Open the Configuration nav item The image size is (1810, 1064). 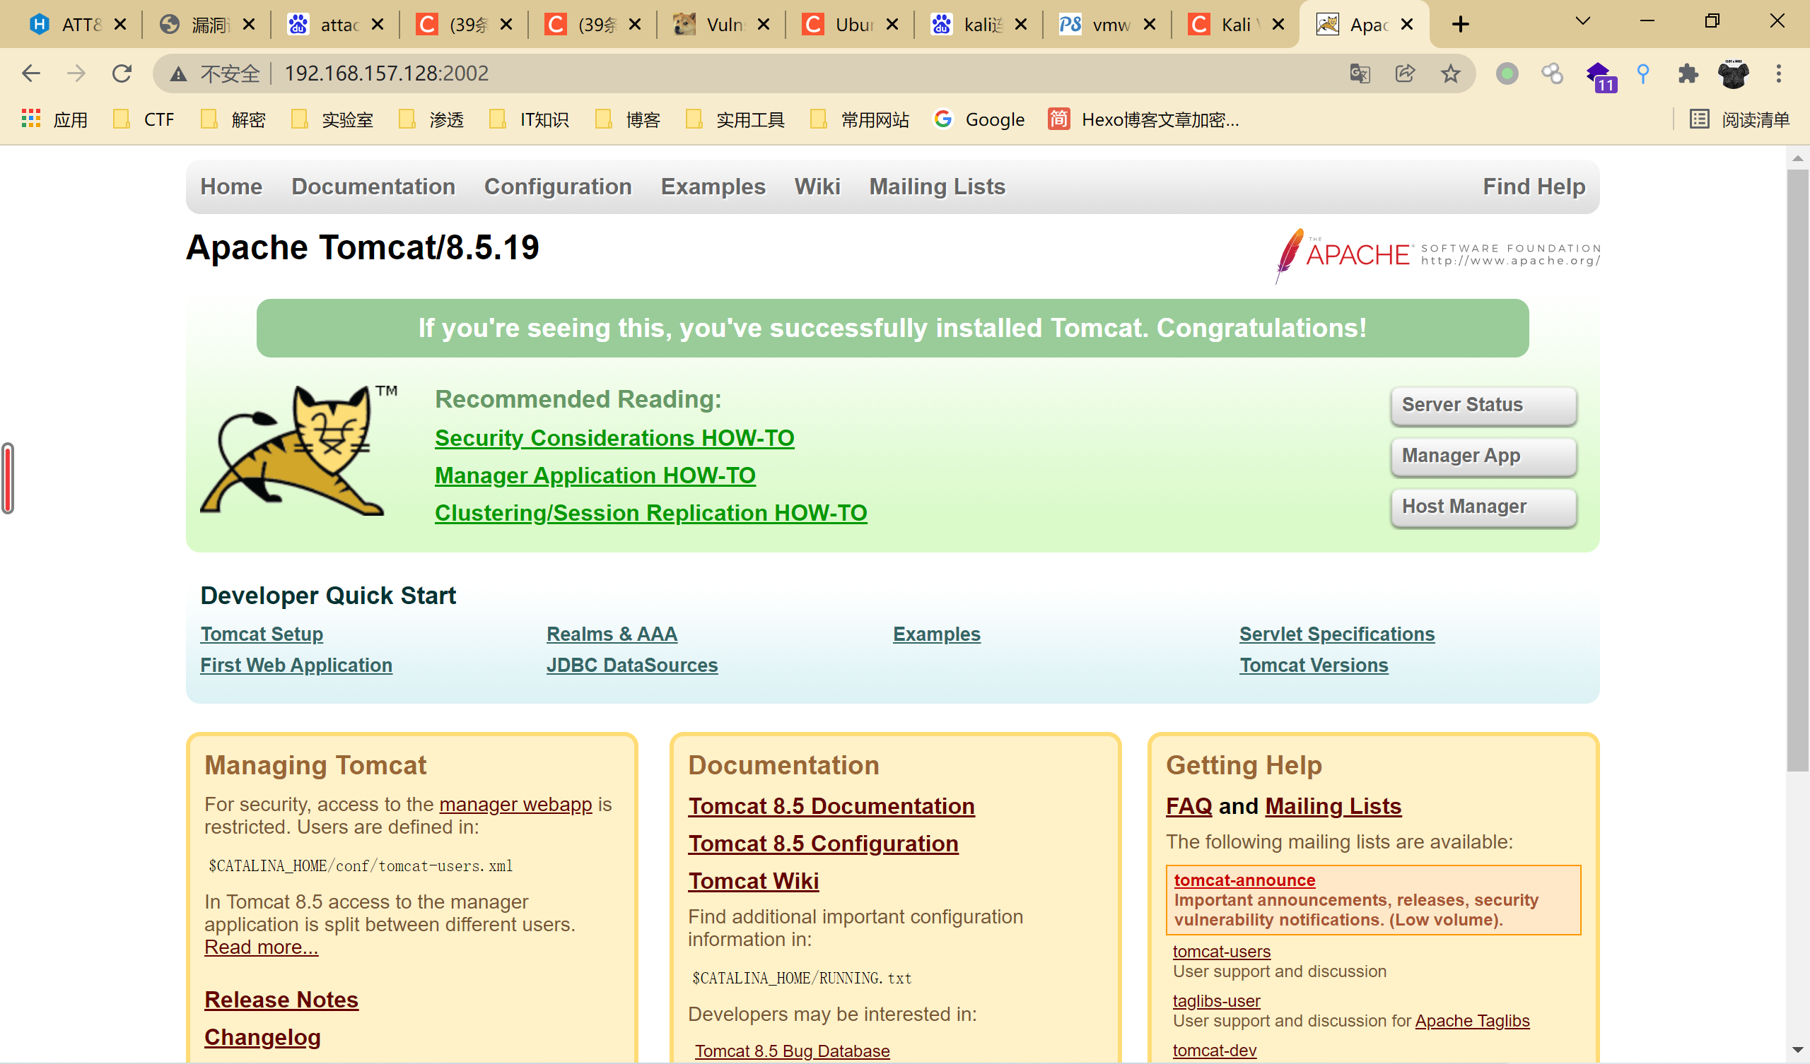(x=557, y=187)
